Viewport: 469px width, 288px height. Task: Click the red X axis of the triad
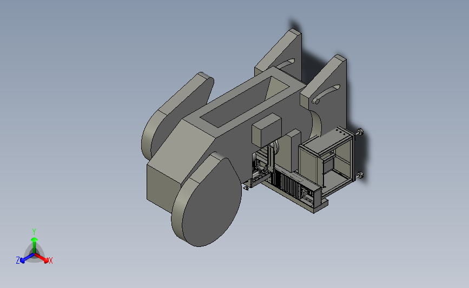pyautogui.click(x=43, y=258)
